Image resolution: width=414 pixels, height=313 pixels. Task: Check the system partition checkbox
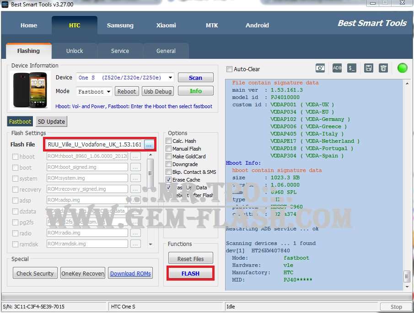coord(15,178)
